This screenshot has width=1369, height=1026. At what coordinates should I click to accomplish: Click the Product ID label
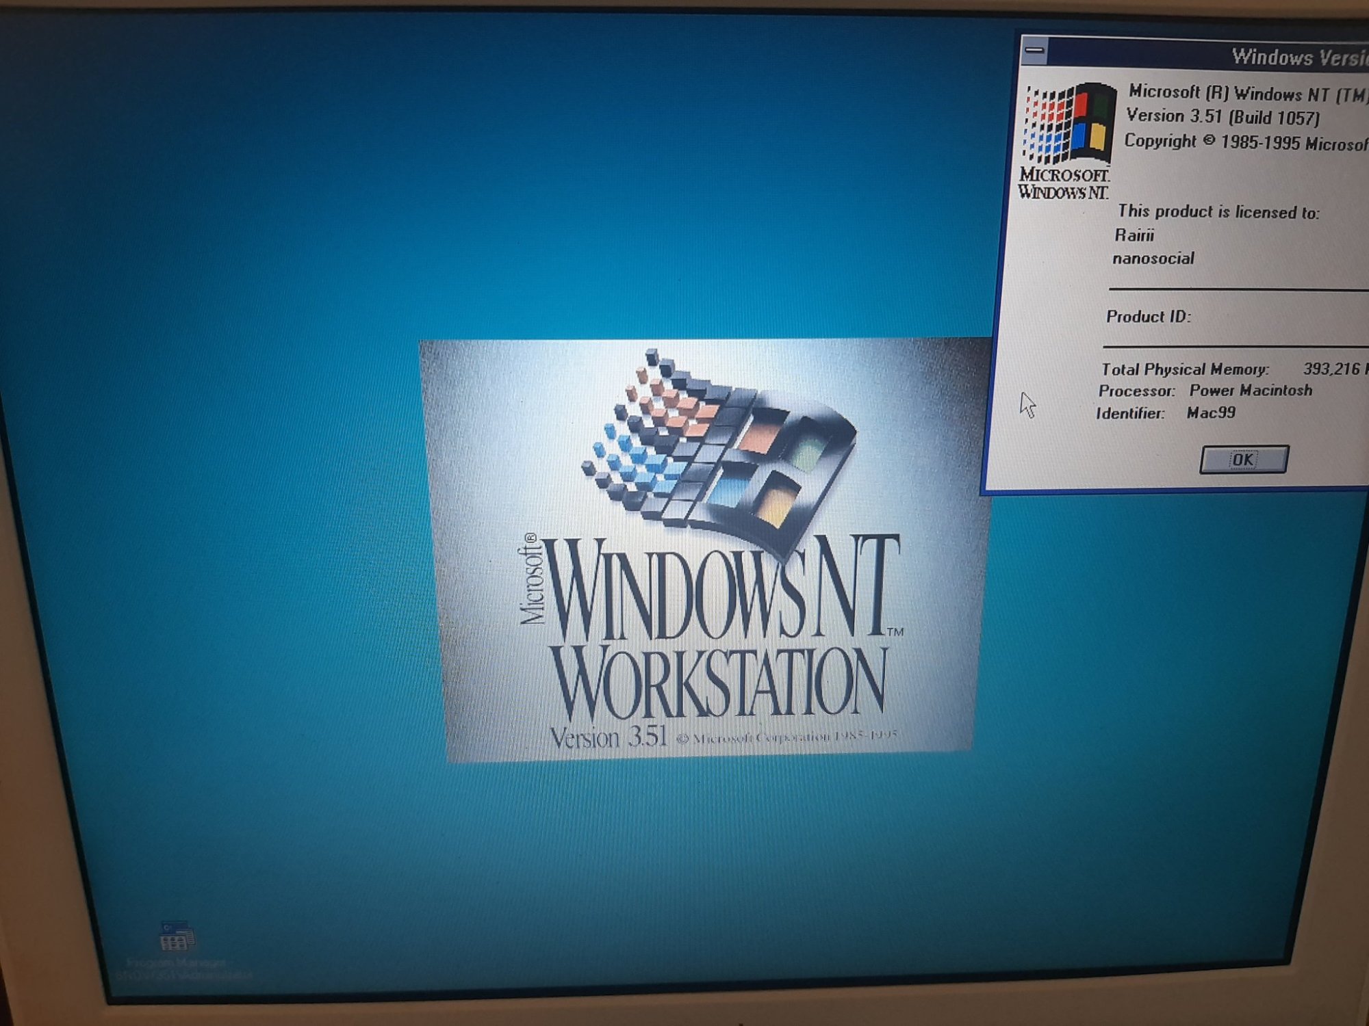click(1148, 317)
